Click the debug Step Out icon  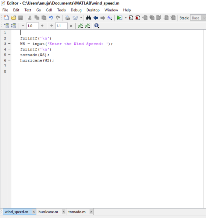tap(159, 18)
